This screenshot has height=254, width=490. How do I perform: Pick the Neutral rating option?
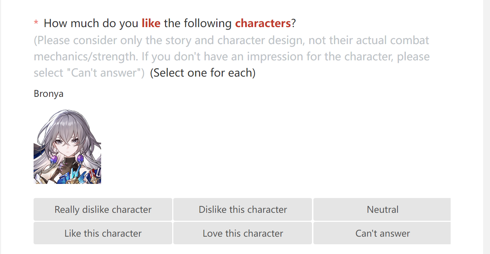pyautogui.click(x=382, y=210)
